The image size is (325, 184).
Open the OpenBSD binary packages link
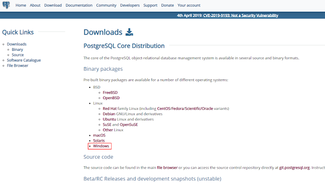point(111,98)
